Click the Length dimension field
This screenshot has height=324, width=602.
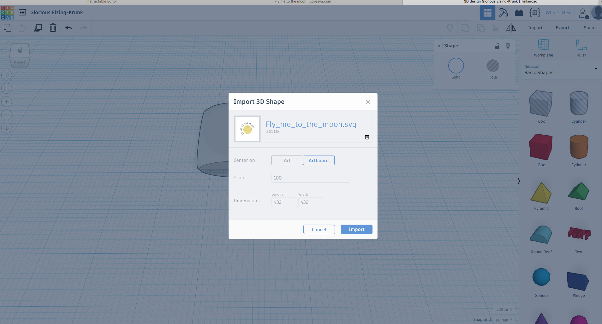[x=284, y=202]
